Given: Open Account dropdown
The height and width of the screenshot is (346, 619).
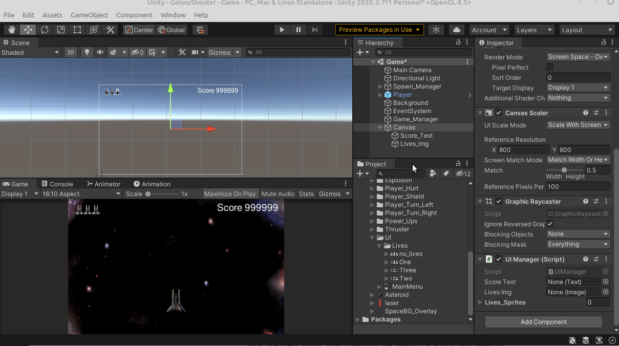Looking at the screenshot, I should click(489, 30).
